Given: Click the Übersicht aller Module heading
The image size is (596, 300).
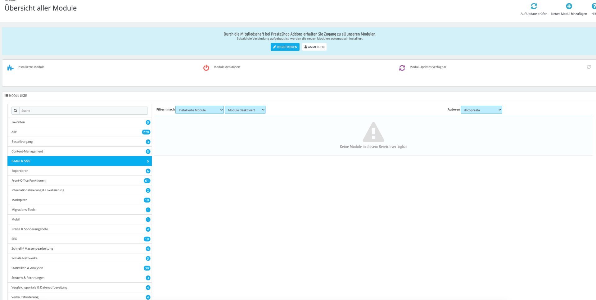Looking at the screenshot, I should tap(41, 8).
